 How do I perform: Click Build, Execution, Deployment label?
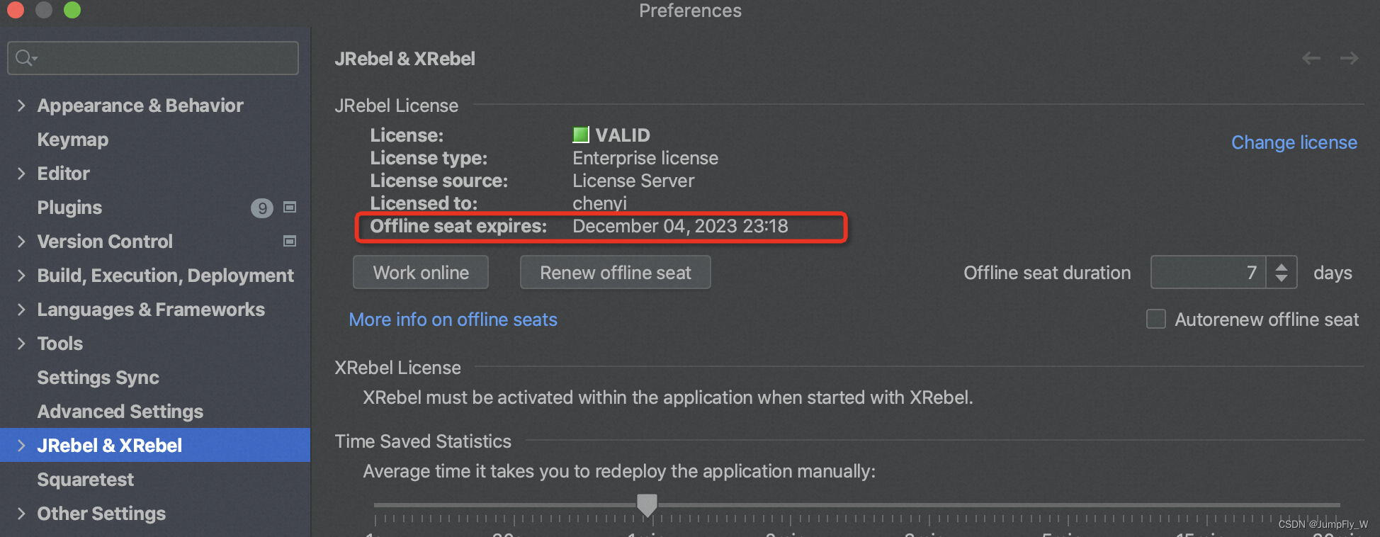click(x=166, y=276)
